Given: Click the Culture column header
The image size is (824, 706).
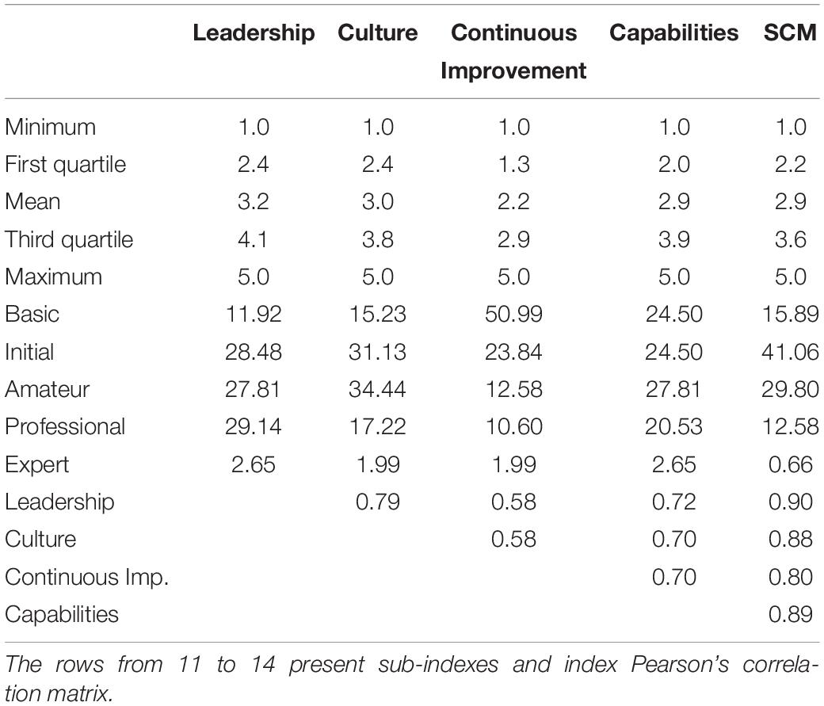Looking at the screenshot, I should tap(377, 33).
